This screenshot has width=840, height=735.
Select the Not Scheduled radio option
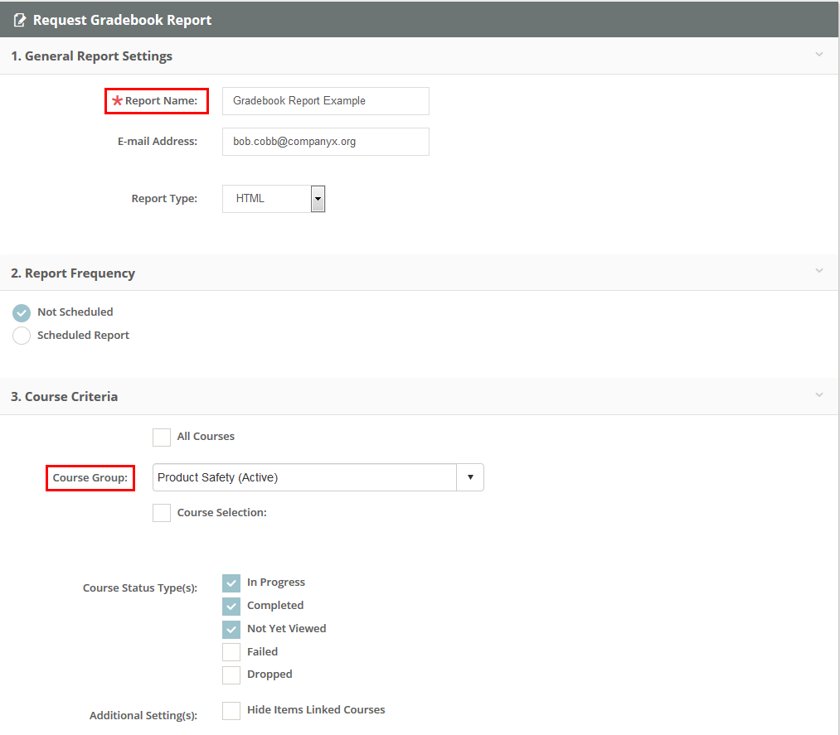coord(22,312)
